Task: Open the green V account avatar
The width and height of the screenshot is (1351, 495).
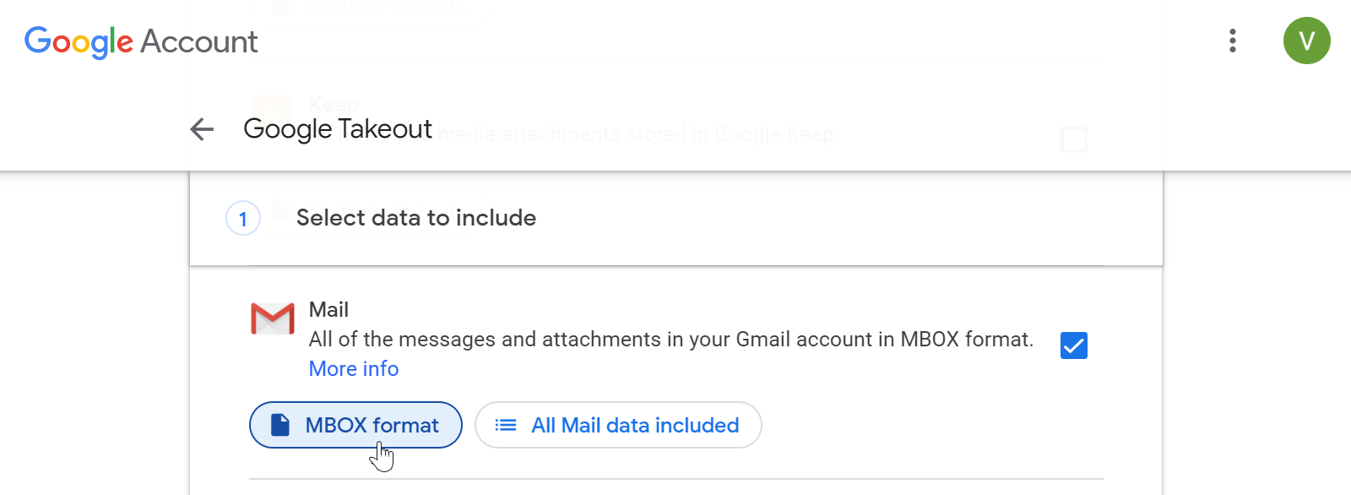Action: click(1306, 41)
